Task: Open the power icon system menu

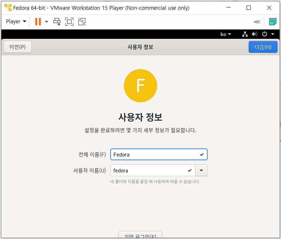Action: coord(265,34)
